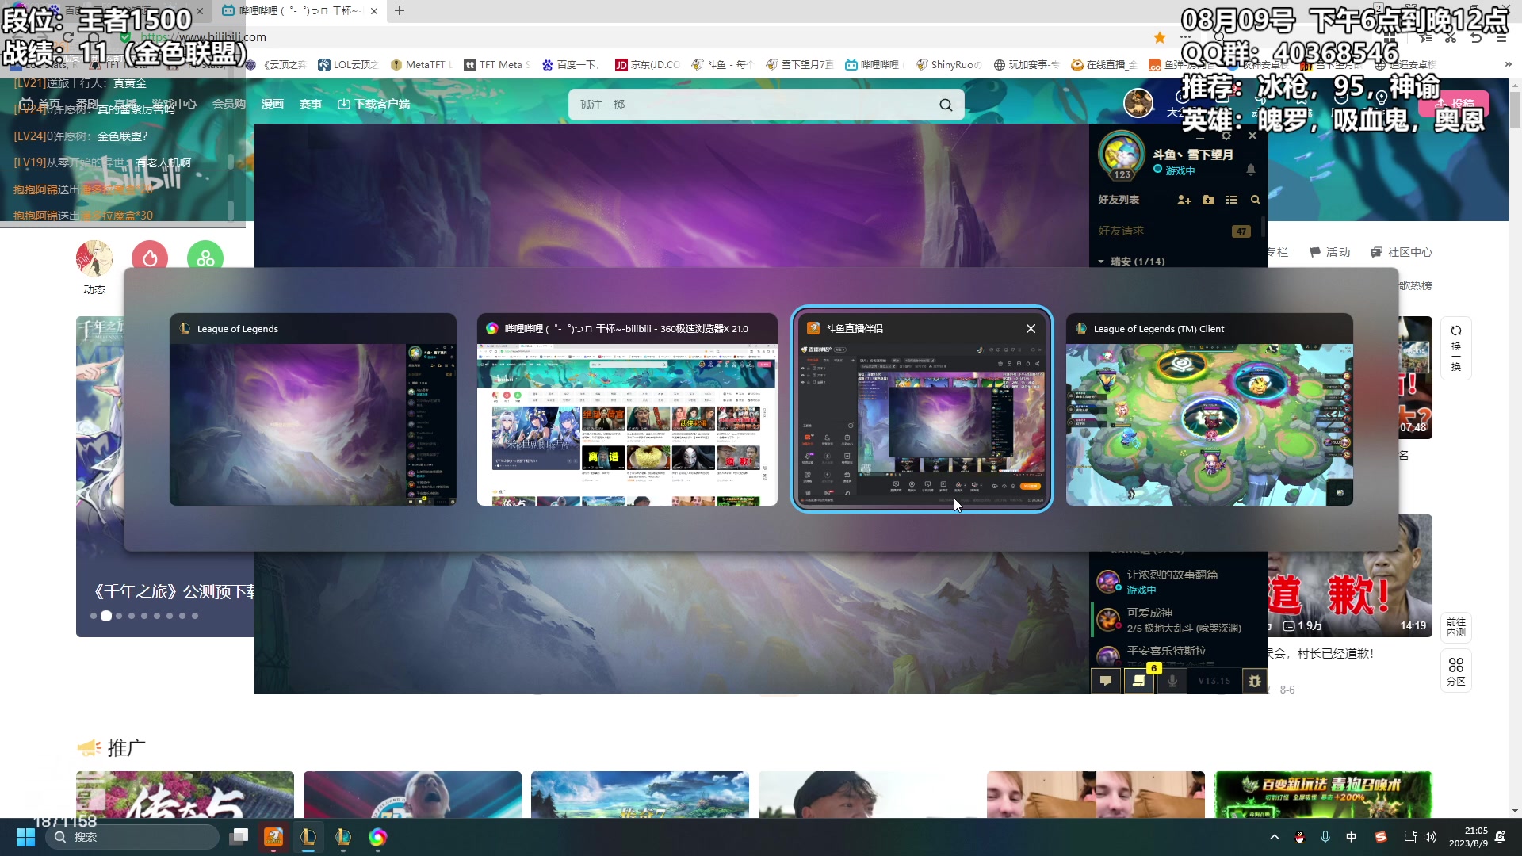1522x856 pixels.
Task: Click the taskbar 搜索 search box
Action: click(132, 837)
